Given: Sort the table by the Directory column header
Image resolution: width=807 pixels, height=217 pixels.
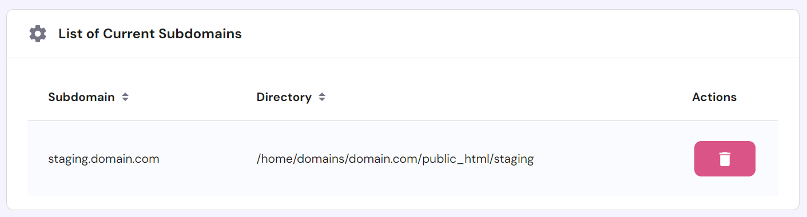Looking at the screenshot, I should click(284, 97).
